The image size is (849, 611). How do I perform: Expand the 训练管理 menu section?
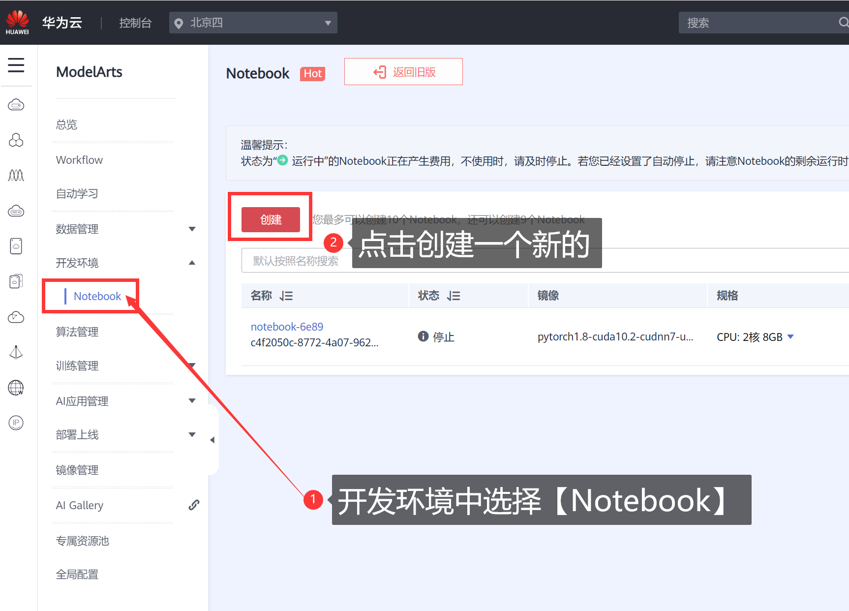click(192, 365)
